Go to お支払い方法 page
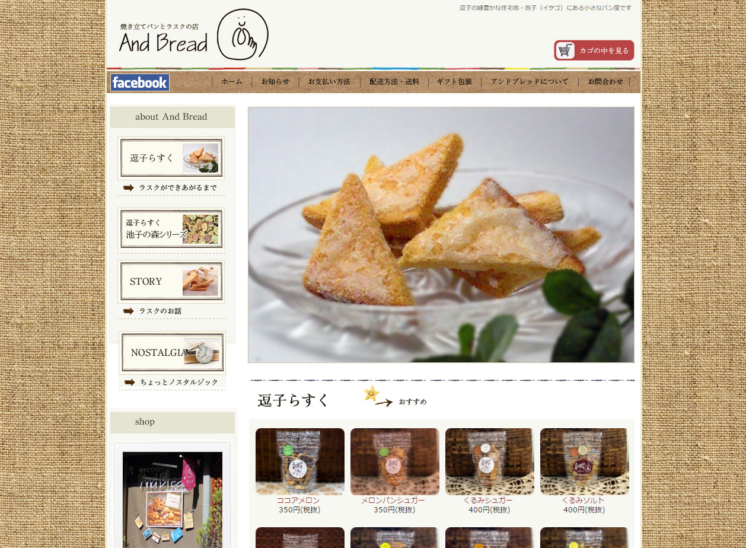The width and height of the screenshot is (746, 548). [329, 82]
